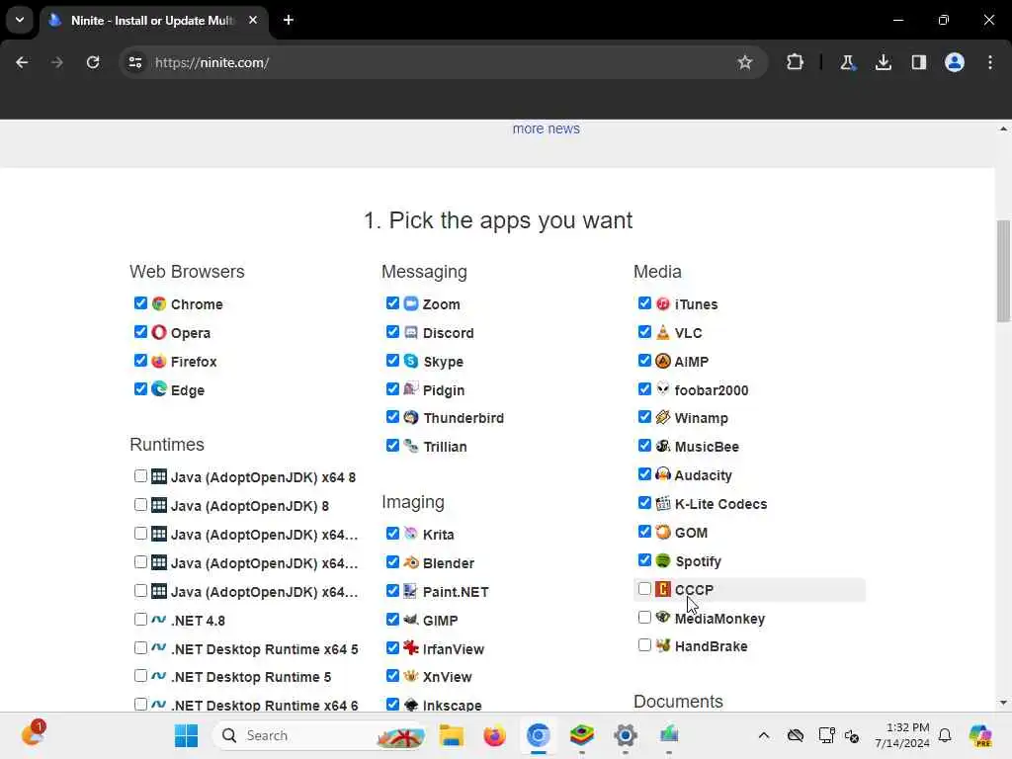Uncheck the Chrome checkbox
The width and height of the screenshot is (1012, 759).
click(140, 302)
